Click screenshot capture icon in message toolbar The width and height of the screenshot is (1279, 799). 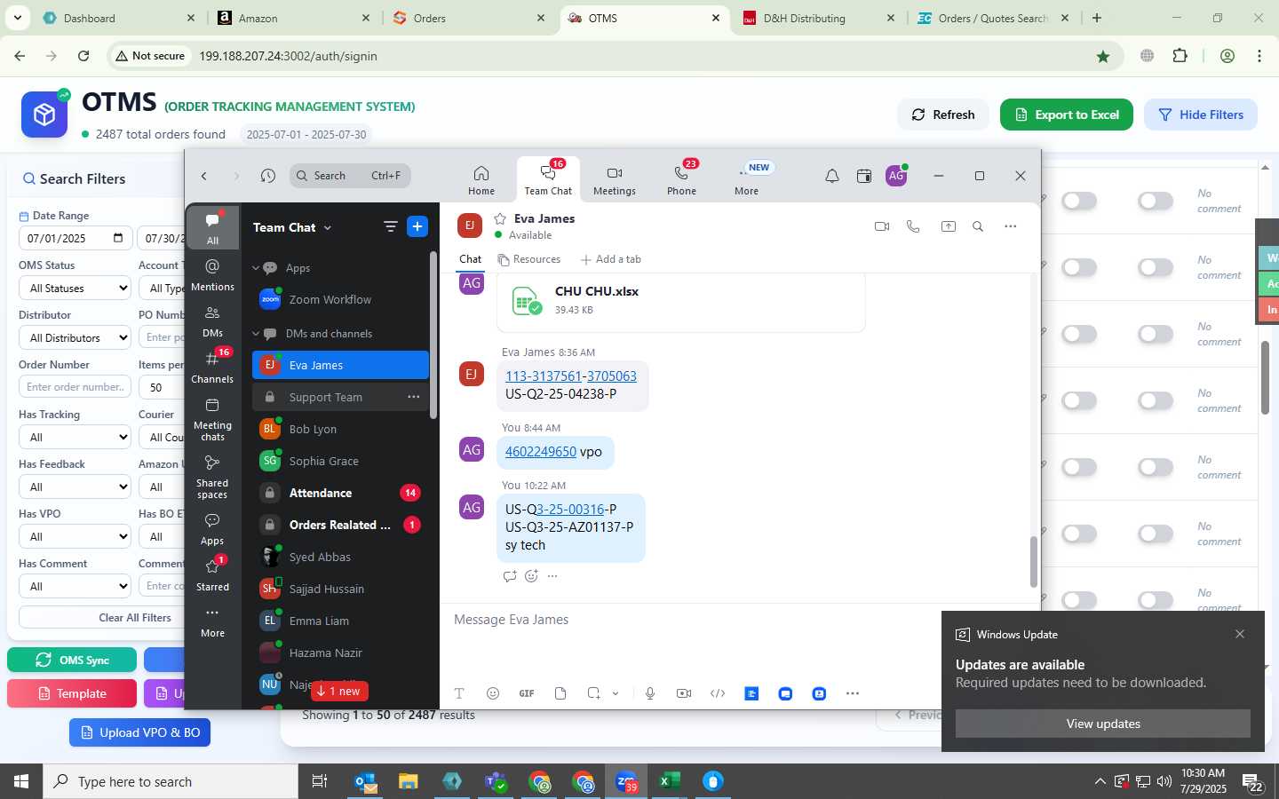click(593, 693)
